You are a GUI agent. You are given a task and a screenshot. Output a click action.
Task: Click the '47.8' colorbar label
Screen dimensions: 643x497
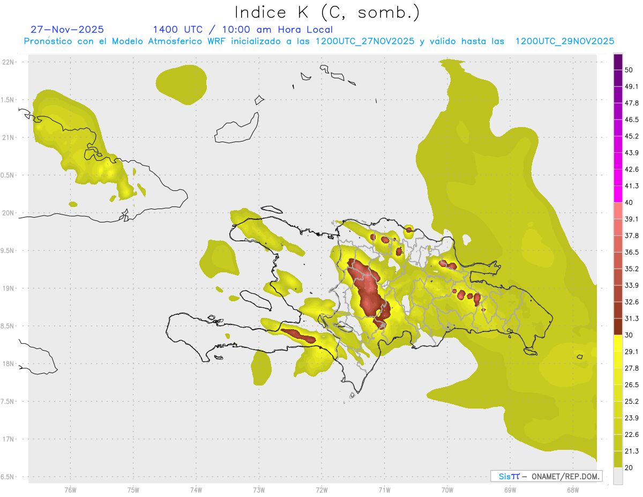click(x=632, y=103)
